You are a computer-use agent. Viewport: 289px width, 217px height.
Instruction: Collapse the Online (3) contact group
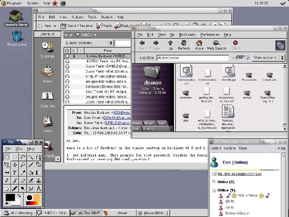click(214, 182)
